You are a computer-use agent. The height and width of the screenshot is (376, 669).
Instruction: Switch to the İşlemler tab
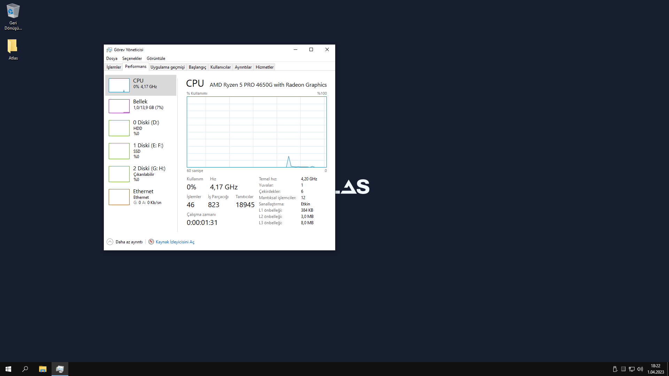[x=114, y=67]
